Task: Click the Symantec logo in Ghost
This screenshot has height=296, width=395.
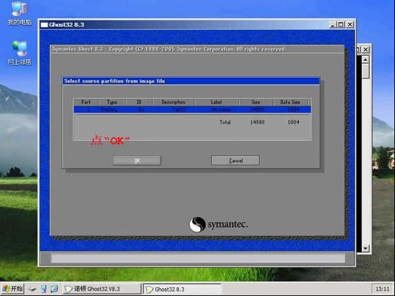Action: click(x=219, y=225)
